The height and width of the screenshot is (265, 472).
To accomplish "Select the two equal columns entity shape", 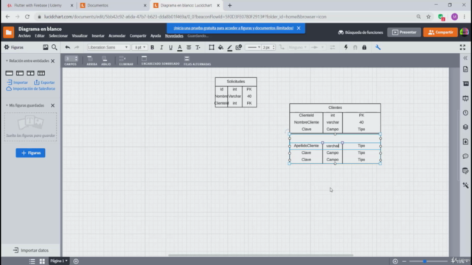I will [30, 73].
